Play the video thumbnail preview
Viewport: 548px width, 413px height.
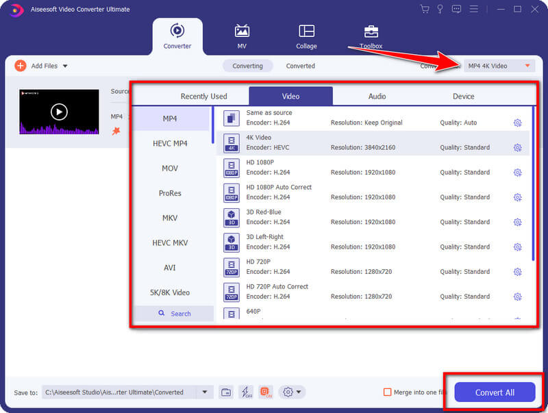(59, 112)
